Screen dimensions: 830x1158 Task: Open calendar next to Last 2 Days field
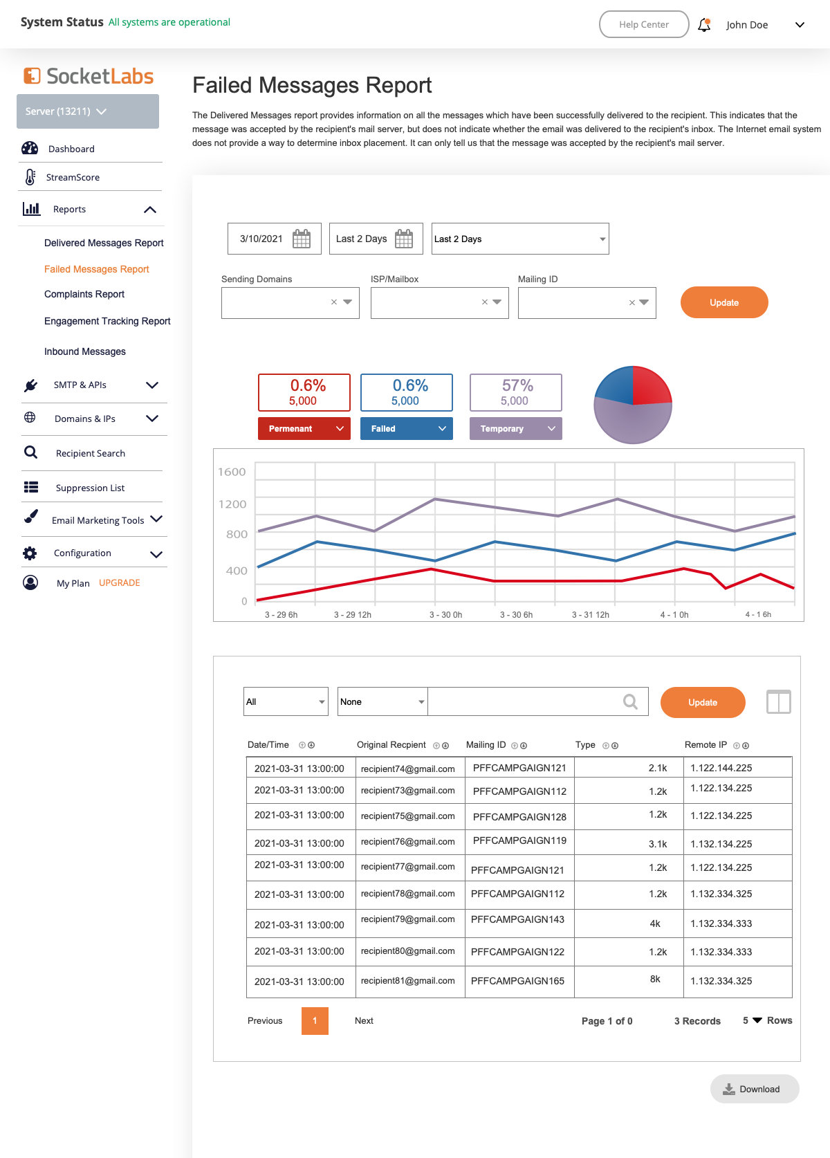click(x=404, y=239)
